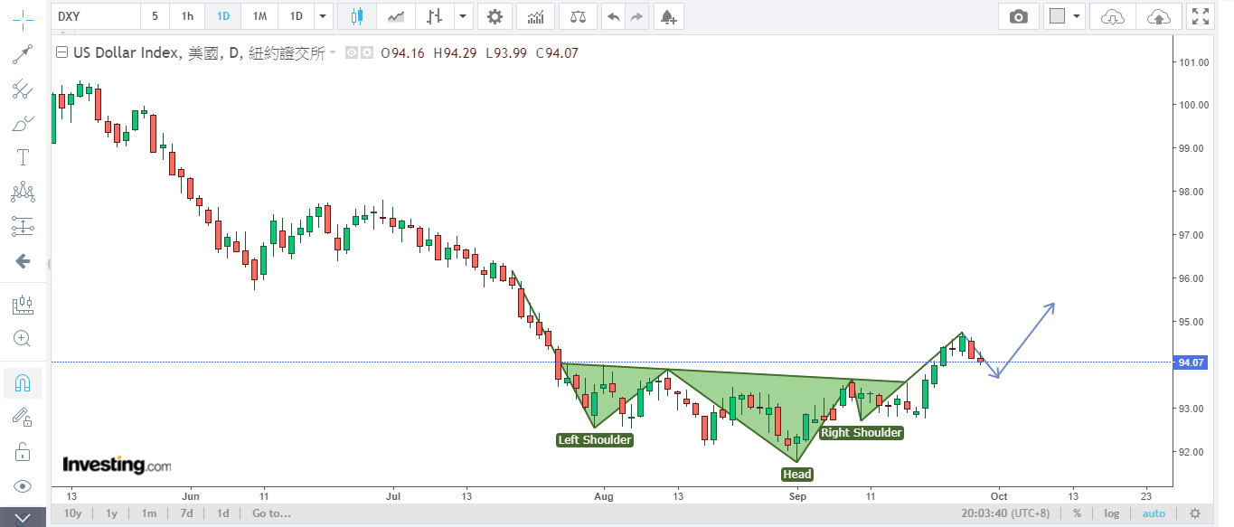Toggle auto scale
Screen dimensions: 1234x527
tap(1154, 513)
